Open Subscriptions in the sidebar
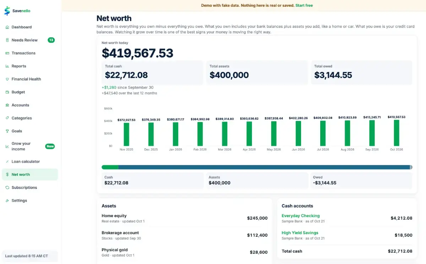 click(x=30, y=188)
